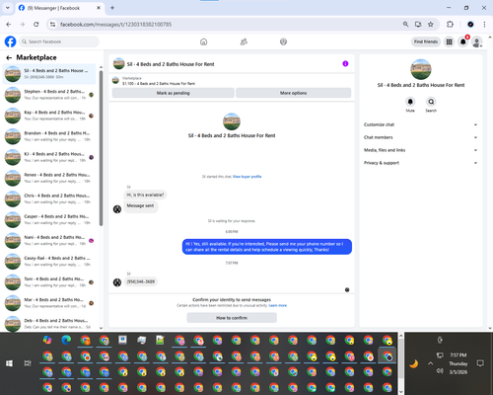This screenshot has width=493, height=395.
Task: Show hidden tray icons chevron
Action: (x=430, y=363)
